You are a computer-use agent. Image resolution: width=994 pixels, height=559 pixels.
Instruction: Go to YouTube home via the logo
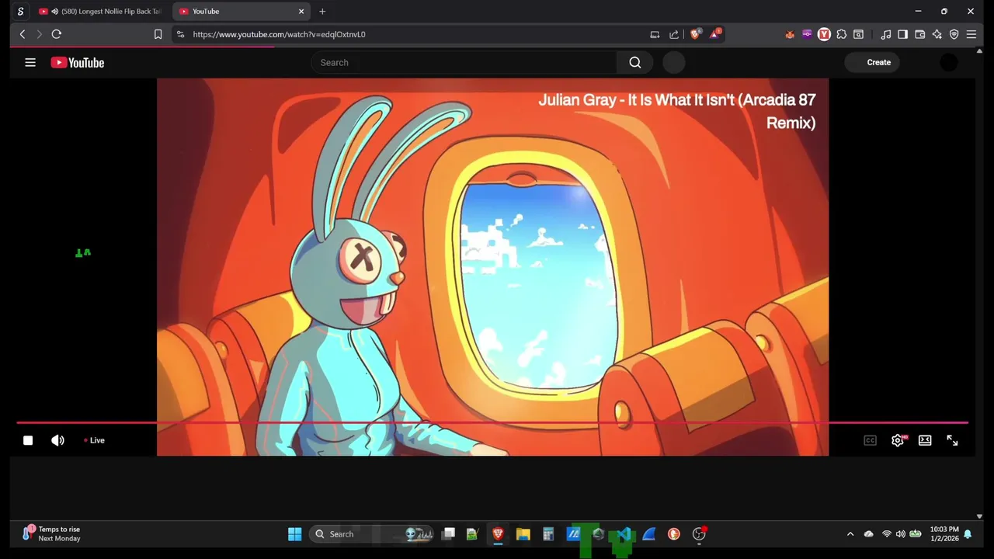tap(78, 62)
